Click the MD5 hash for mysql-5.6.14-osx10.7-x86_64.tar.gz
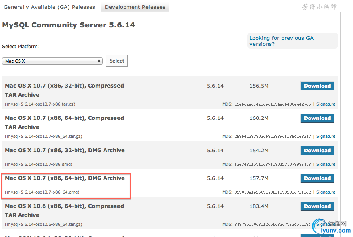 [x=273, y=136]
